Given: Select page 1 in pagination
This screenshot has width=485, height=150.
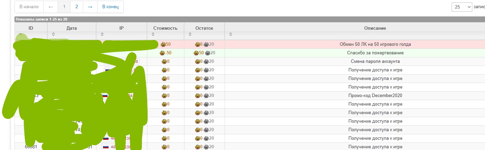Looking at the screenshot, I should 64,7.
